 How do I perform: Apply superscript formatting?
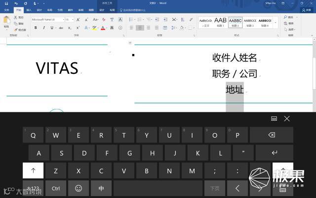coord(78,28)
